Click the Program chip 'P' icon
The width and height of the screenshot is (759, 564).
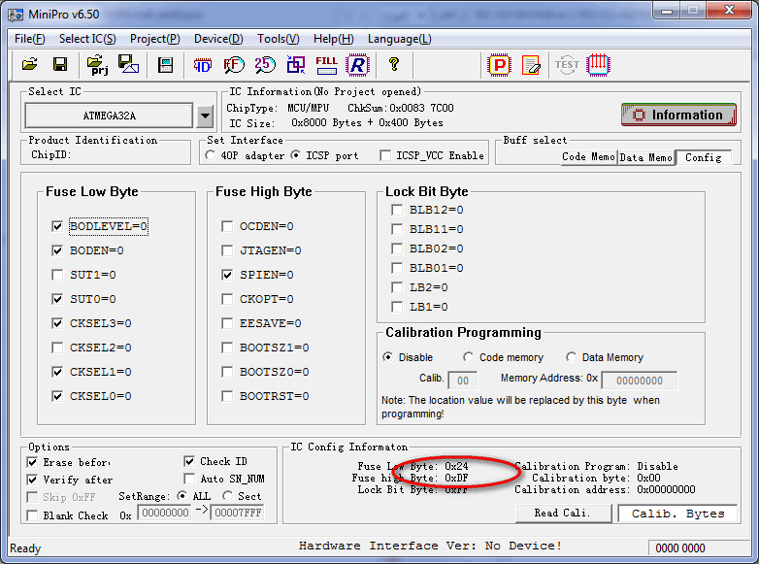coord(499,65)
